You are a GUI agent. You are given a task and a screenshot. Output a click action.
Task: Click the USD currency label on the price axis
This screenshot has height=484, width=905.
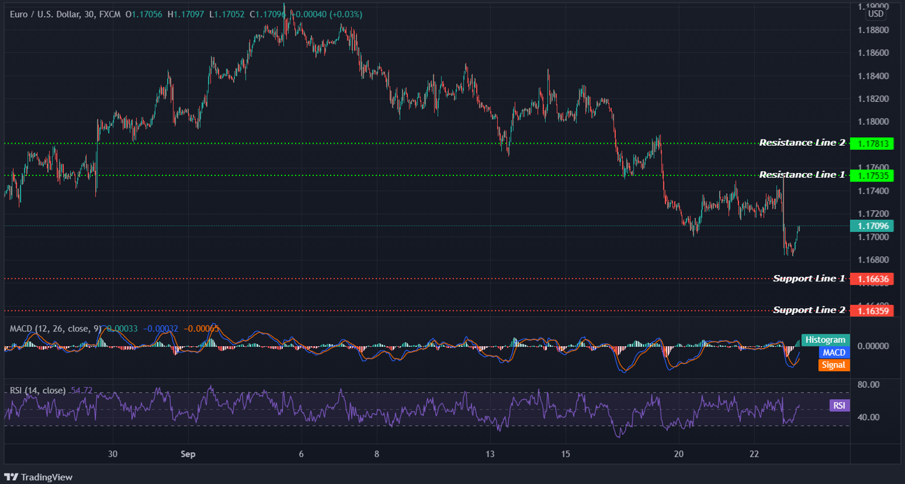[875, 14]
